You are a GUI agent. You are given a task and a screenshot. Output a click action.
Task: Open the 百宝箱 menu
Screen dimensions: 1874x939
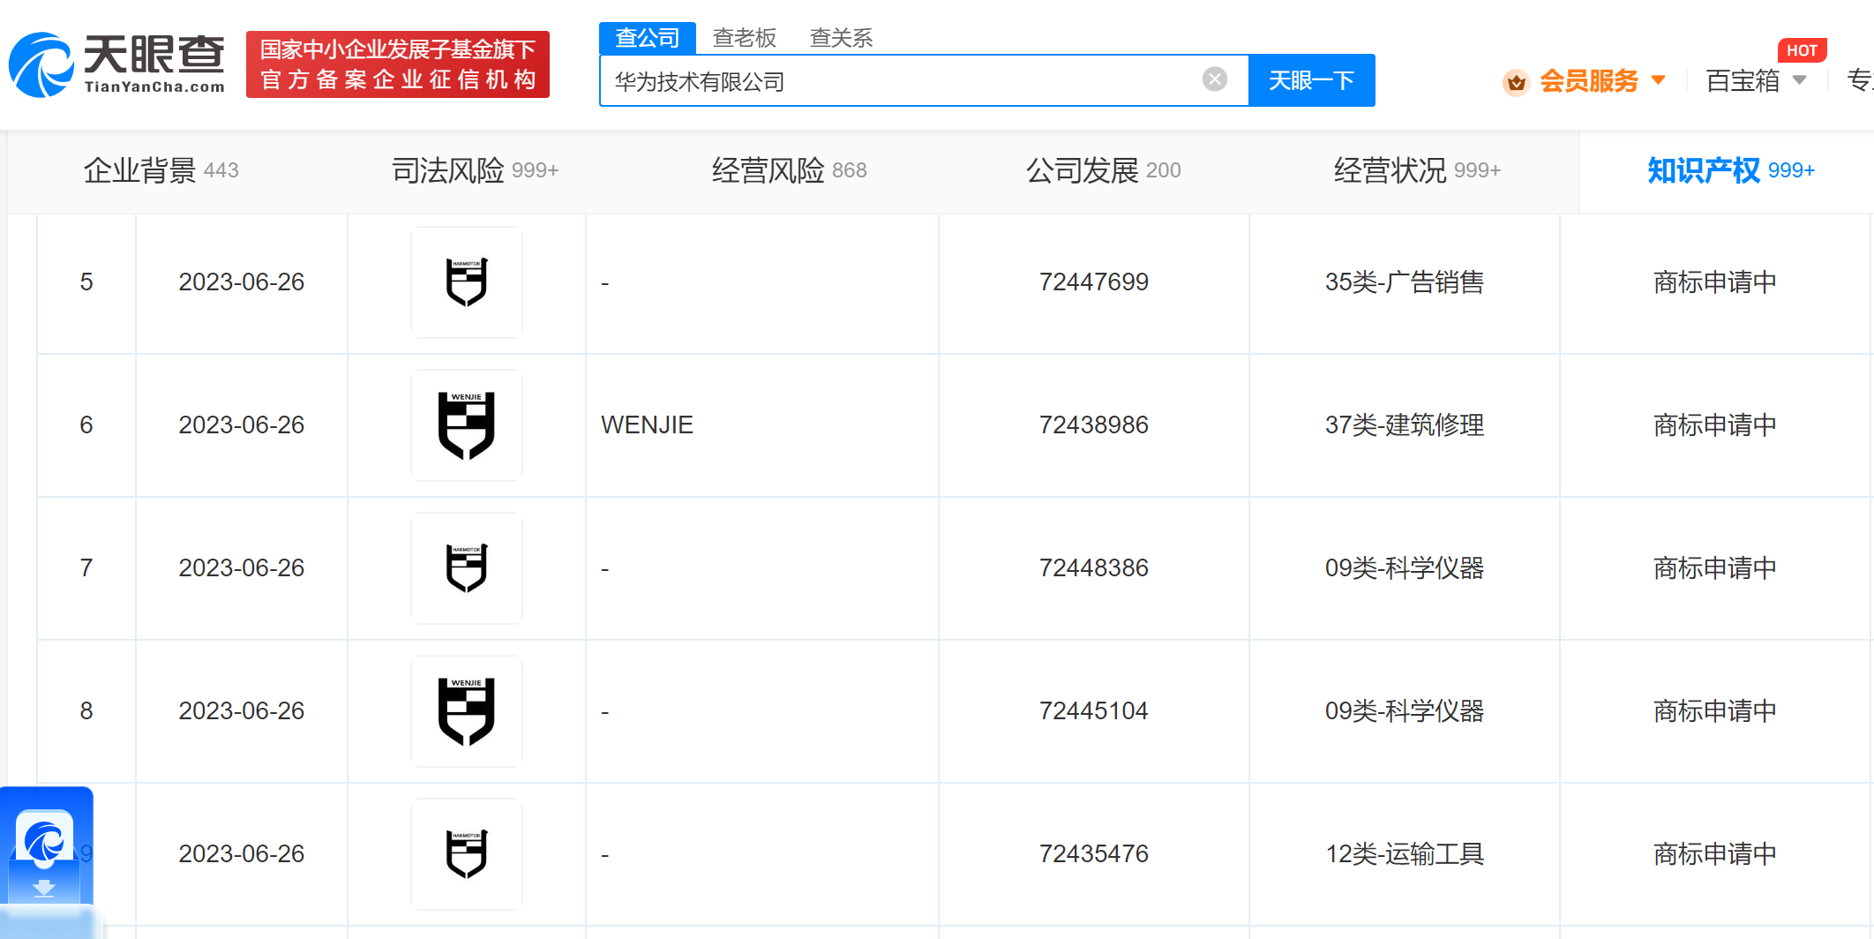pos(1743,81)
